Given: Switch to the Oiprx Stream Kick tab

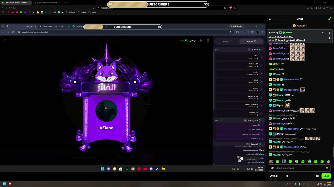Looking at the screenshot, I should pyautogui.click(x=16, y=3).
